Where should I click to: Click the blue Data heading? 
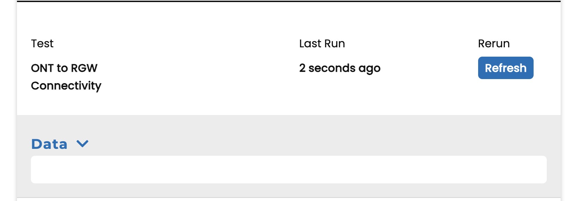click(x=49, y=144)
